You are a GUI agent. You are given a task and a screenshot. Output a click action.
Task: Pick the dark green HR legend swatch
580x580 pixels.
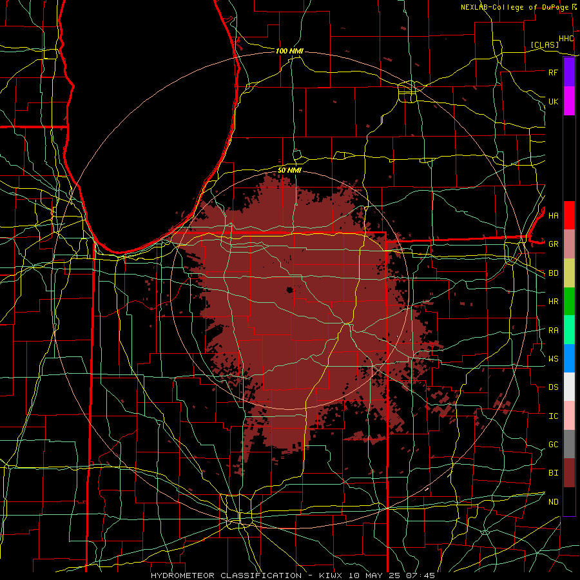pyautogui.click(x=569, y=301)
